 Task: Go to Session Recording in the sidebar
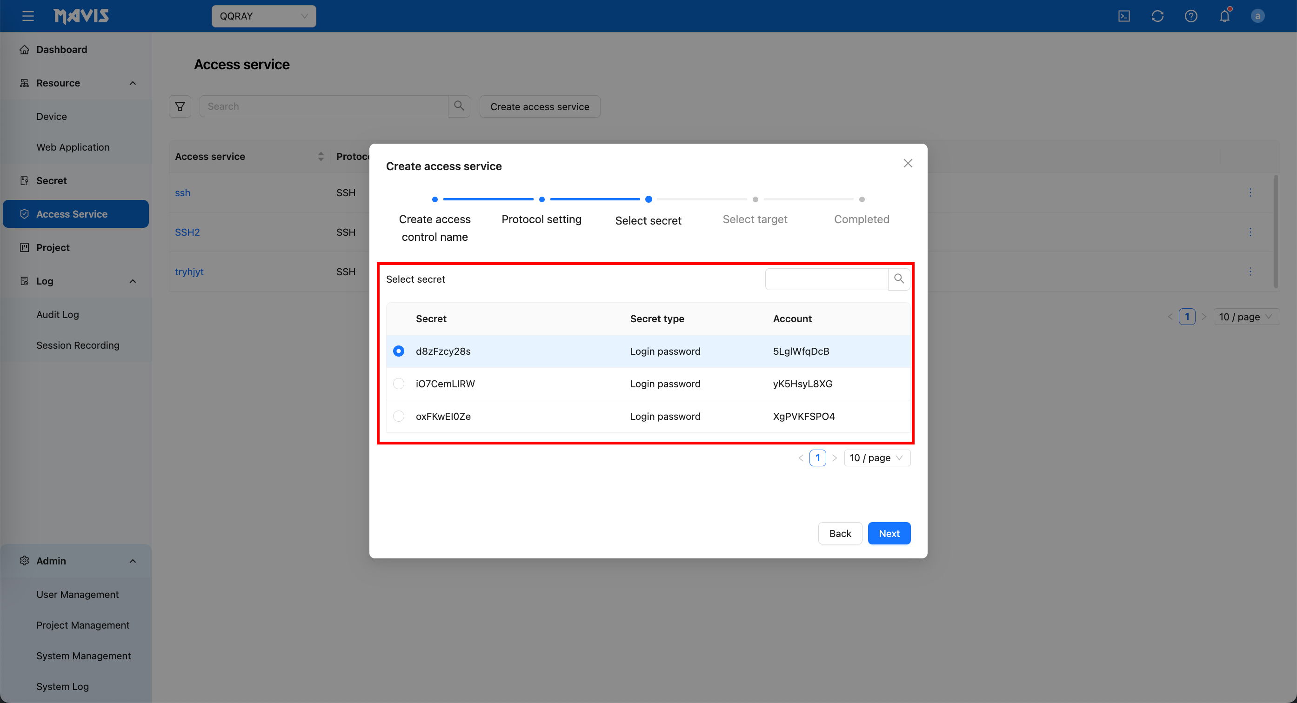point(78,345)
